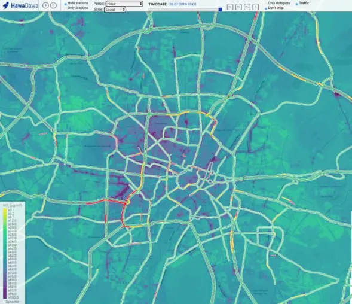This screenshot has width=352, height=304.
Task: Toggle the Traffic overlay checkbox
Action: [297, 4]
